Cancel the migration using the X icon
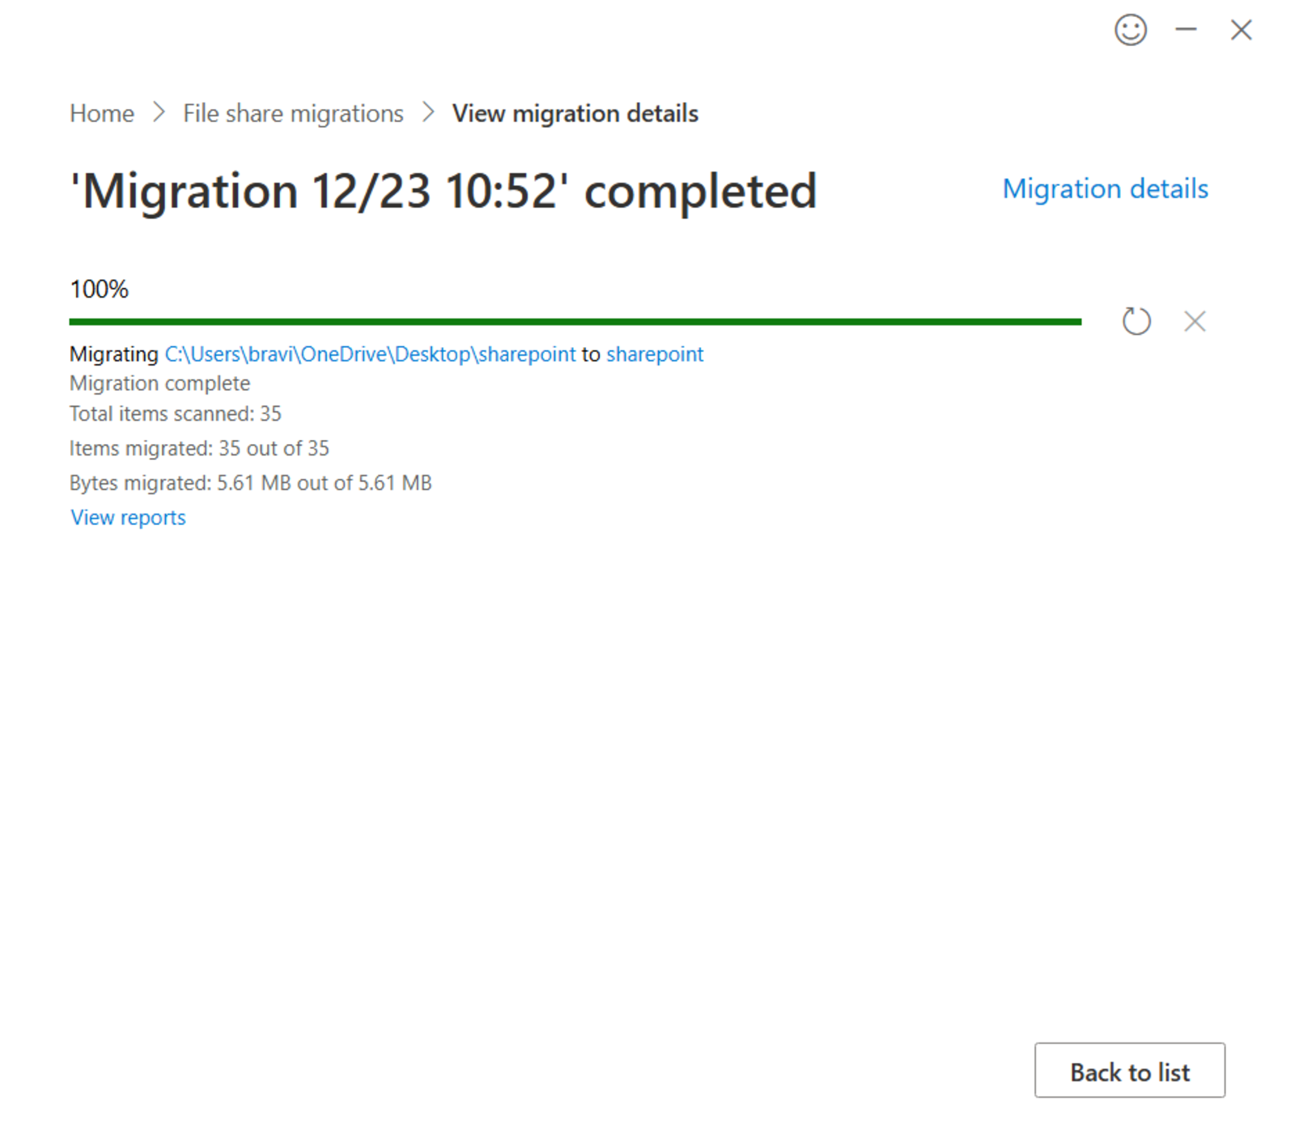1295x1138 pixels. [1194, 321]
